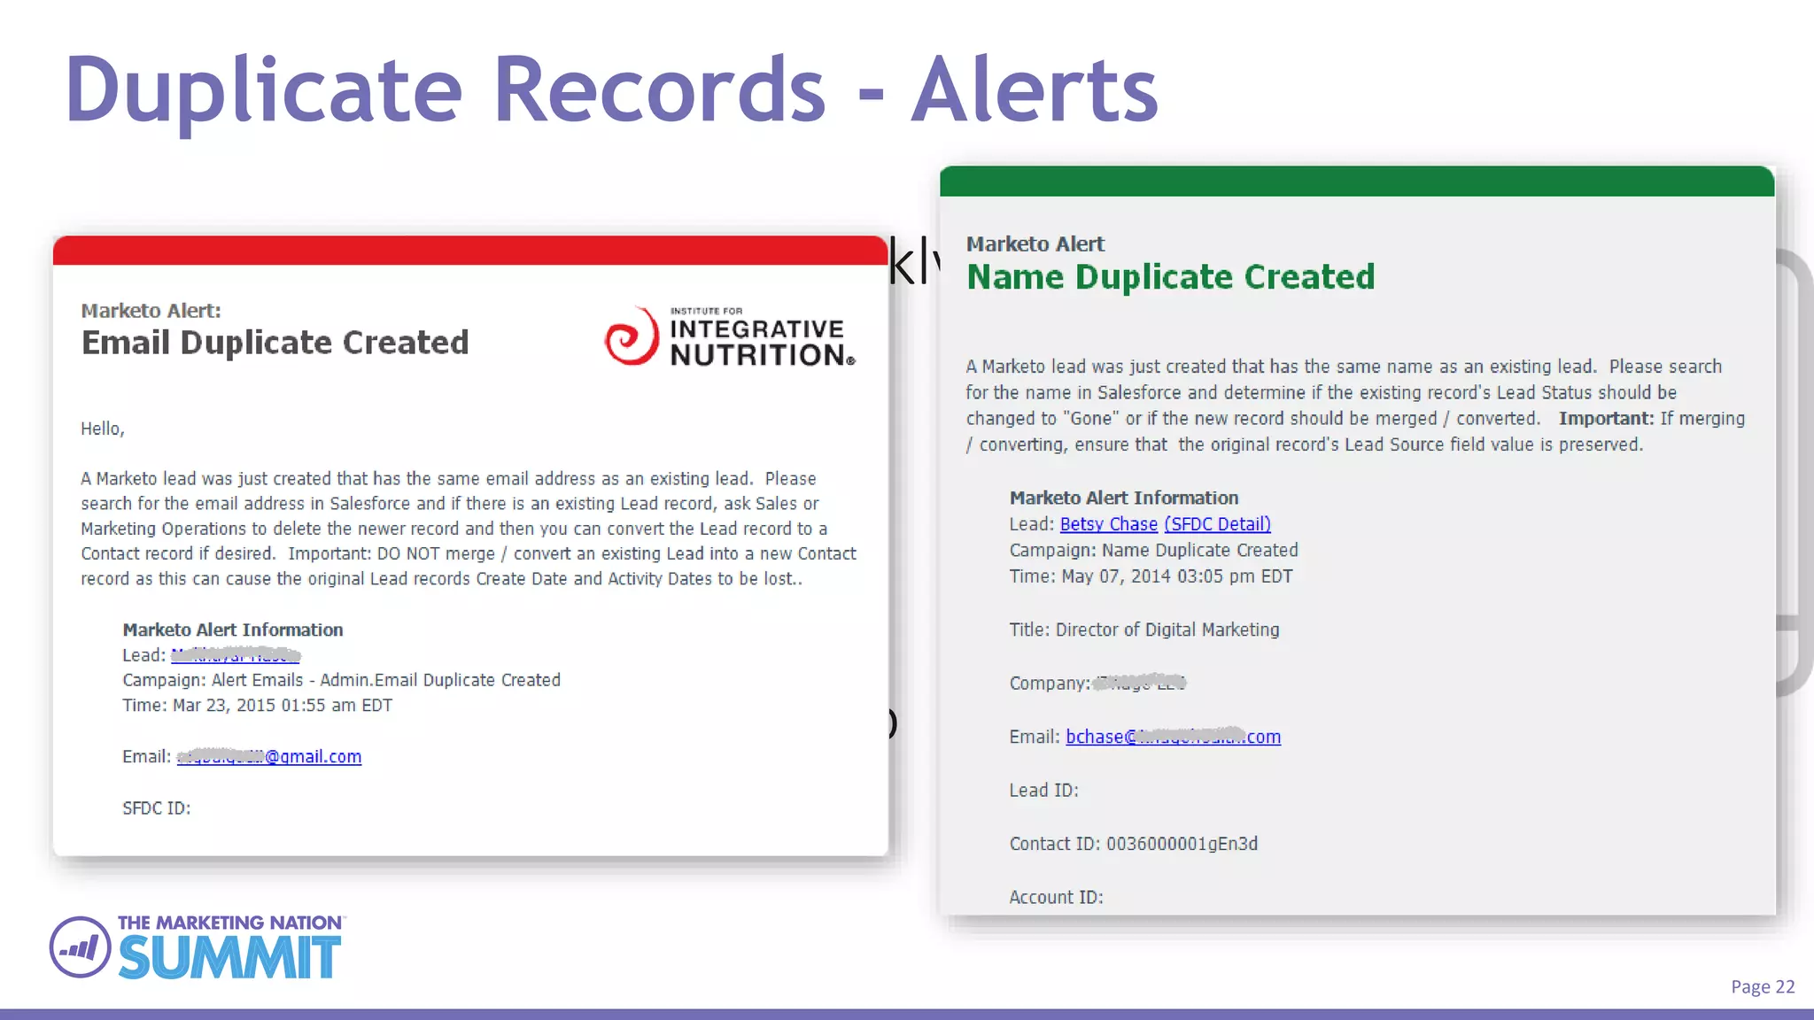
Task: Click 'Campaign: Name Duplicate Created' line
Action: pos(1153,550)
